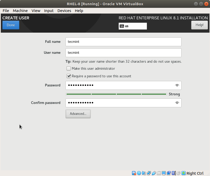Click the Help! button

coord(199,25)
